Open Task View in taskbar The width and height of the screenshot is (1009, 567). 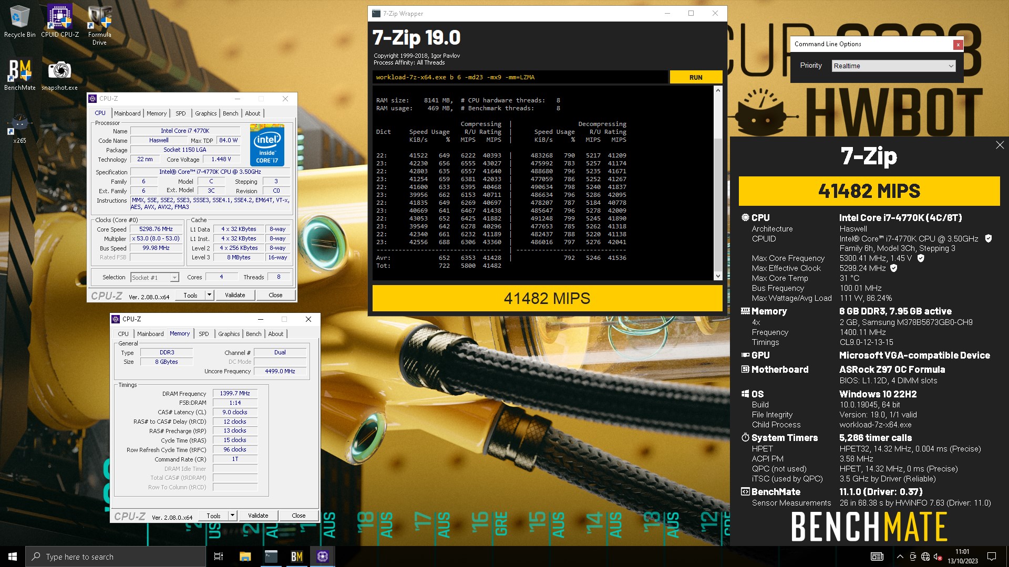(x=219, y=556)
